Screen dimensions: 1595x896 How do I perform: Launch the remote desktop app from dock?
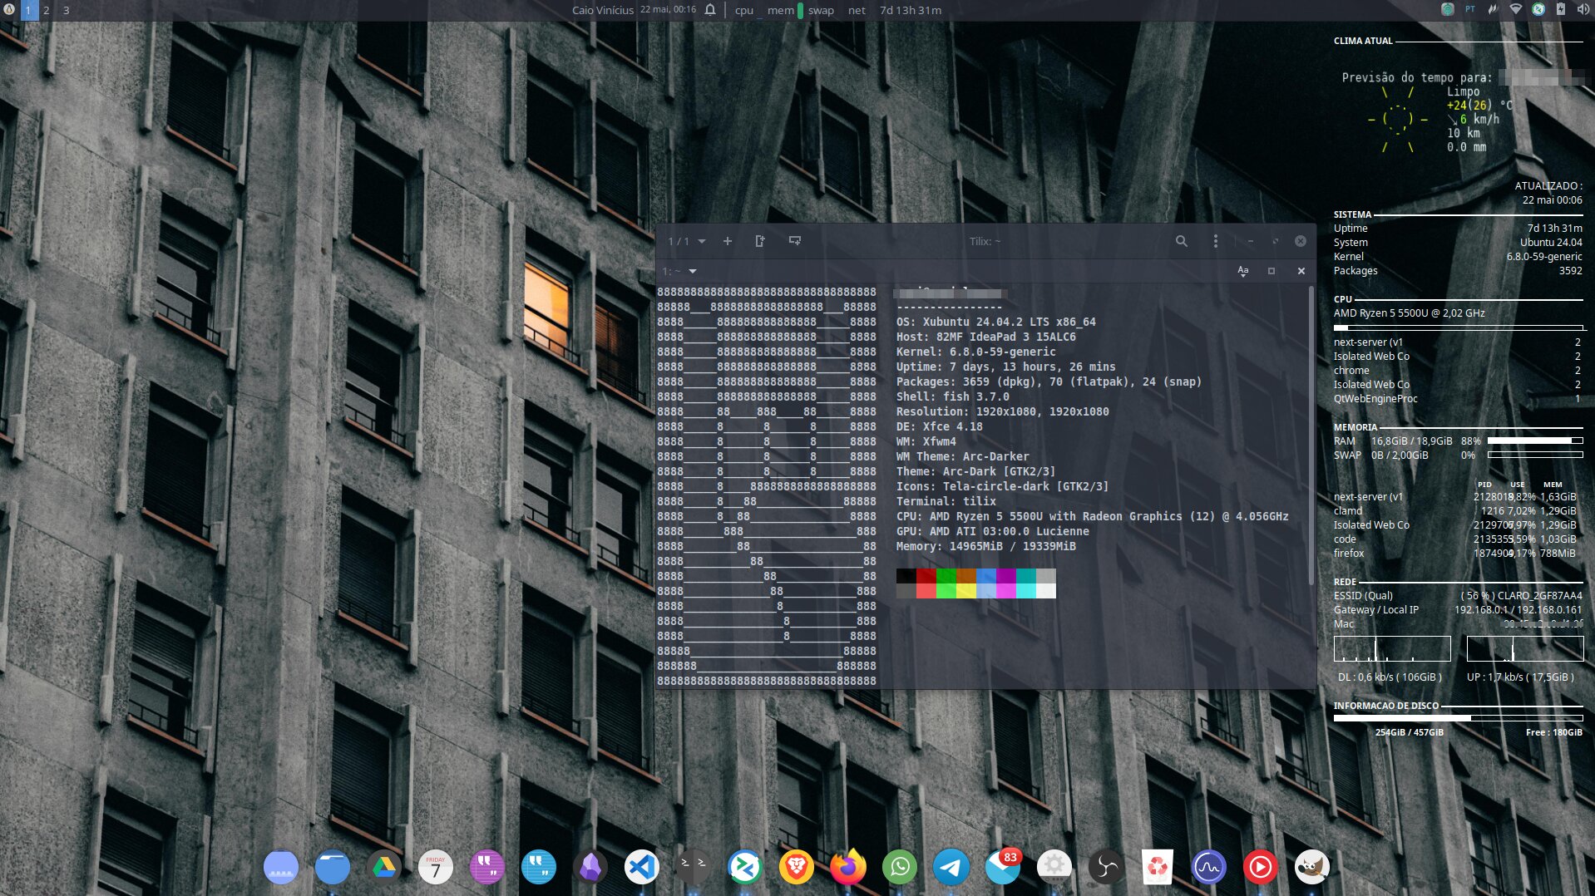tap(744, 868)
